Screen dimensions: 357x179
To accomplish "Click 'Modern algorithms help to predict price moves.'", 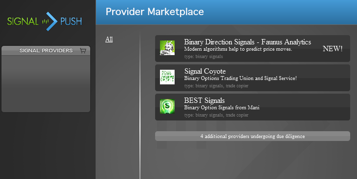I will [238, 49].
